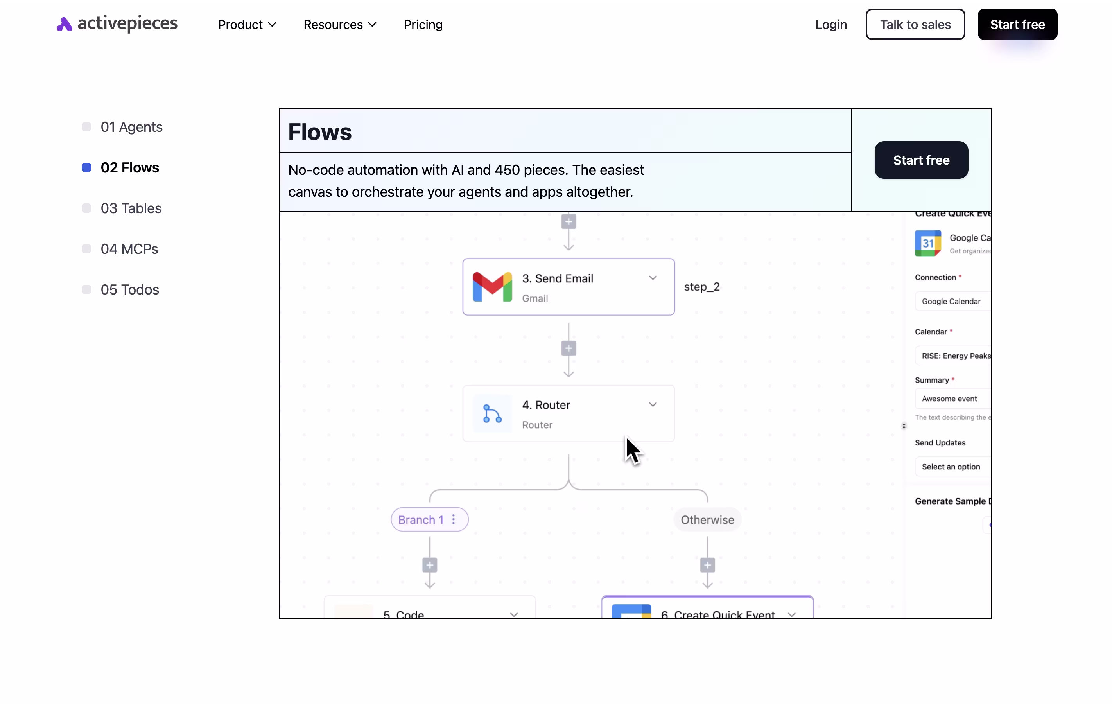This screenshot has height=704, width=1112.
Task: Select the 01 Agents bullet indicator
Action: point(86,127)
